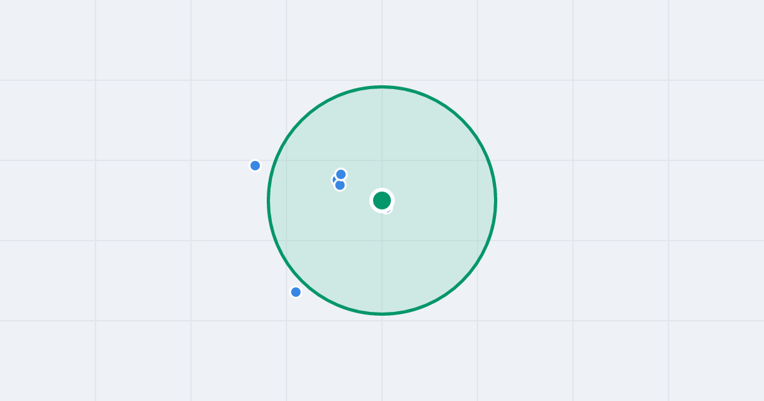Screen dimensions: 764x401
Task: Click the blue dot left of the green circle
Action: [x=255, y=165]
